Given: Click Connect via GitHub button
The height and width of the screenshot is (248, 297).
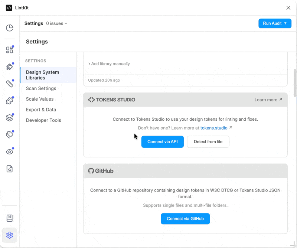Looking at the screenshot, I should point(185,219).
